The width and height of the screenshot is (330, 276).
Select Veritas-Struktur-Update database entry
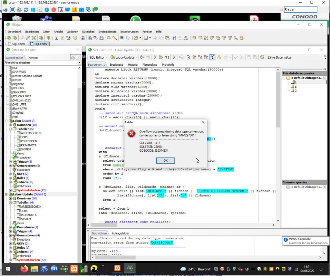(27, 76)
